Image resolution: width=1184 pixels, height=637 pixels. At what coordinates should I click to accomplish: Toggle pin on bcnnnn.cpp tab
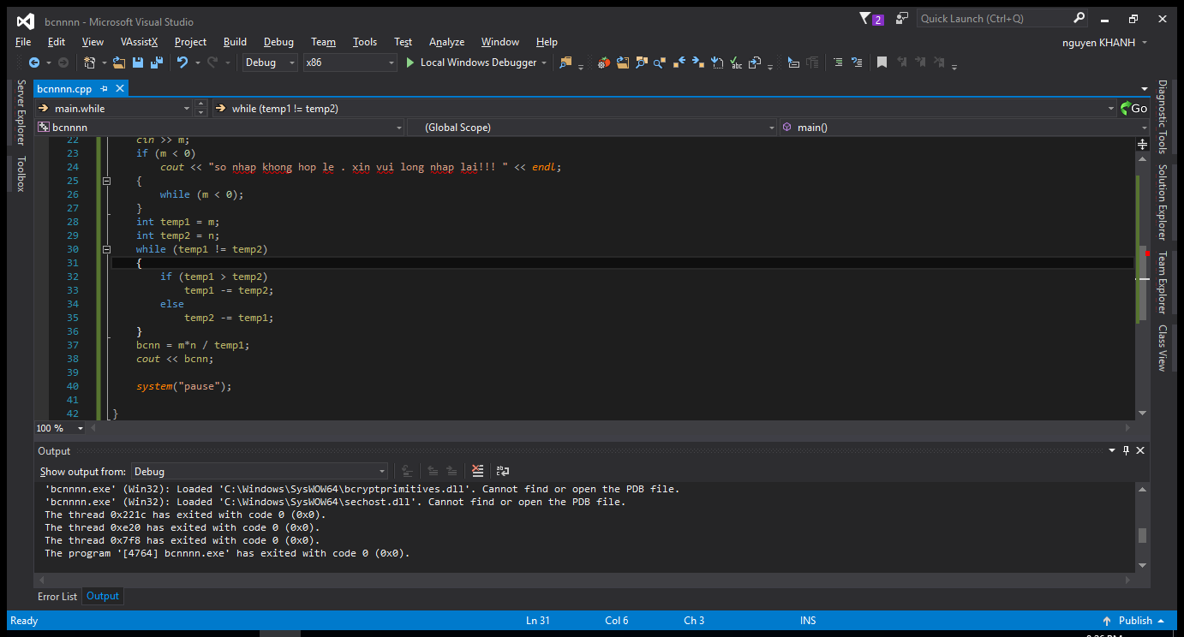coord(105,88)
